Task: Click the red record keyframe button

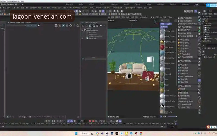Action: click(x=90, y=121)
